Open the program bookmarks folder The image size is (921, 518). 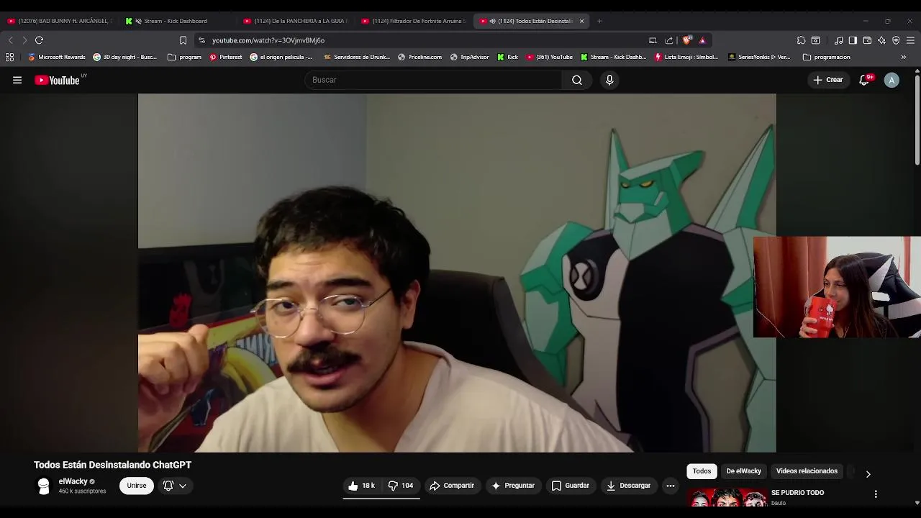pos(184,57)
